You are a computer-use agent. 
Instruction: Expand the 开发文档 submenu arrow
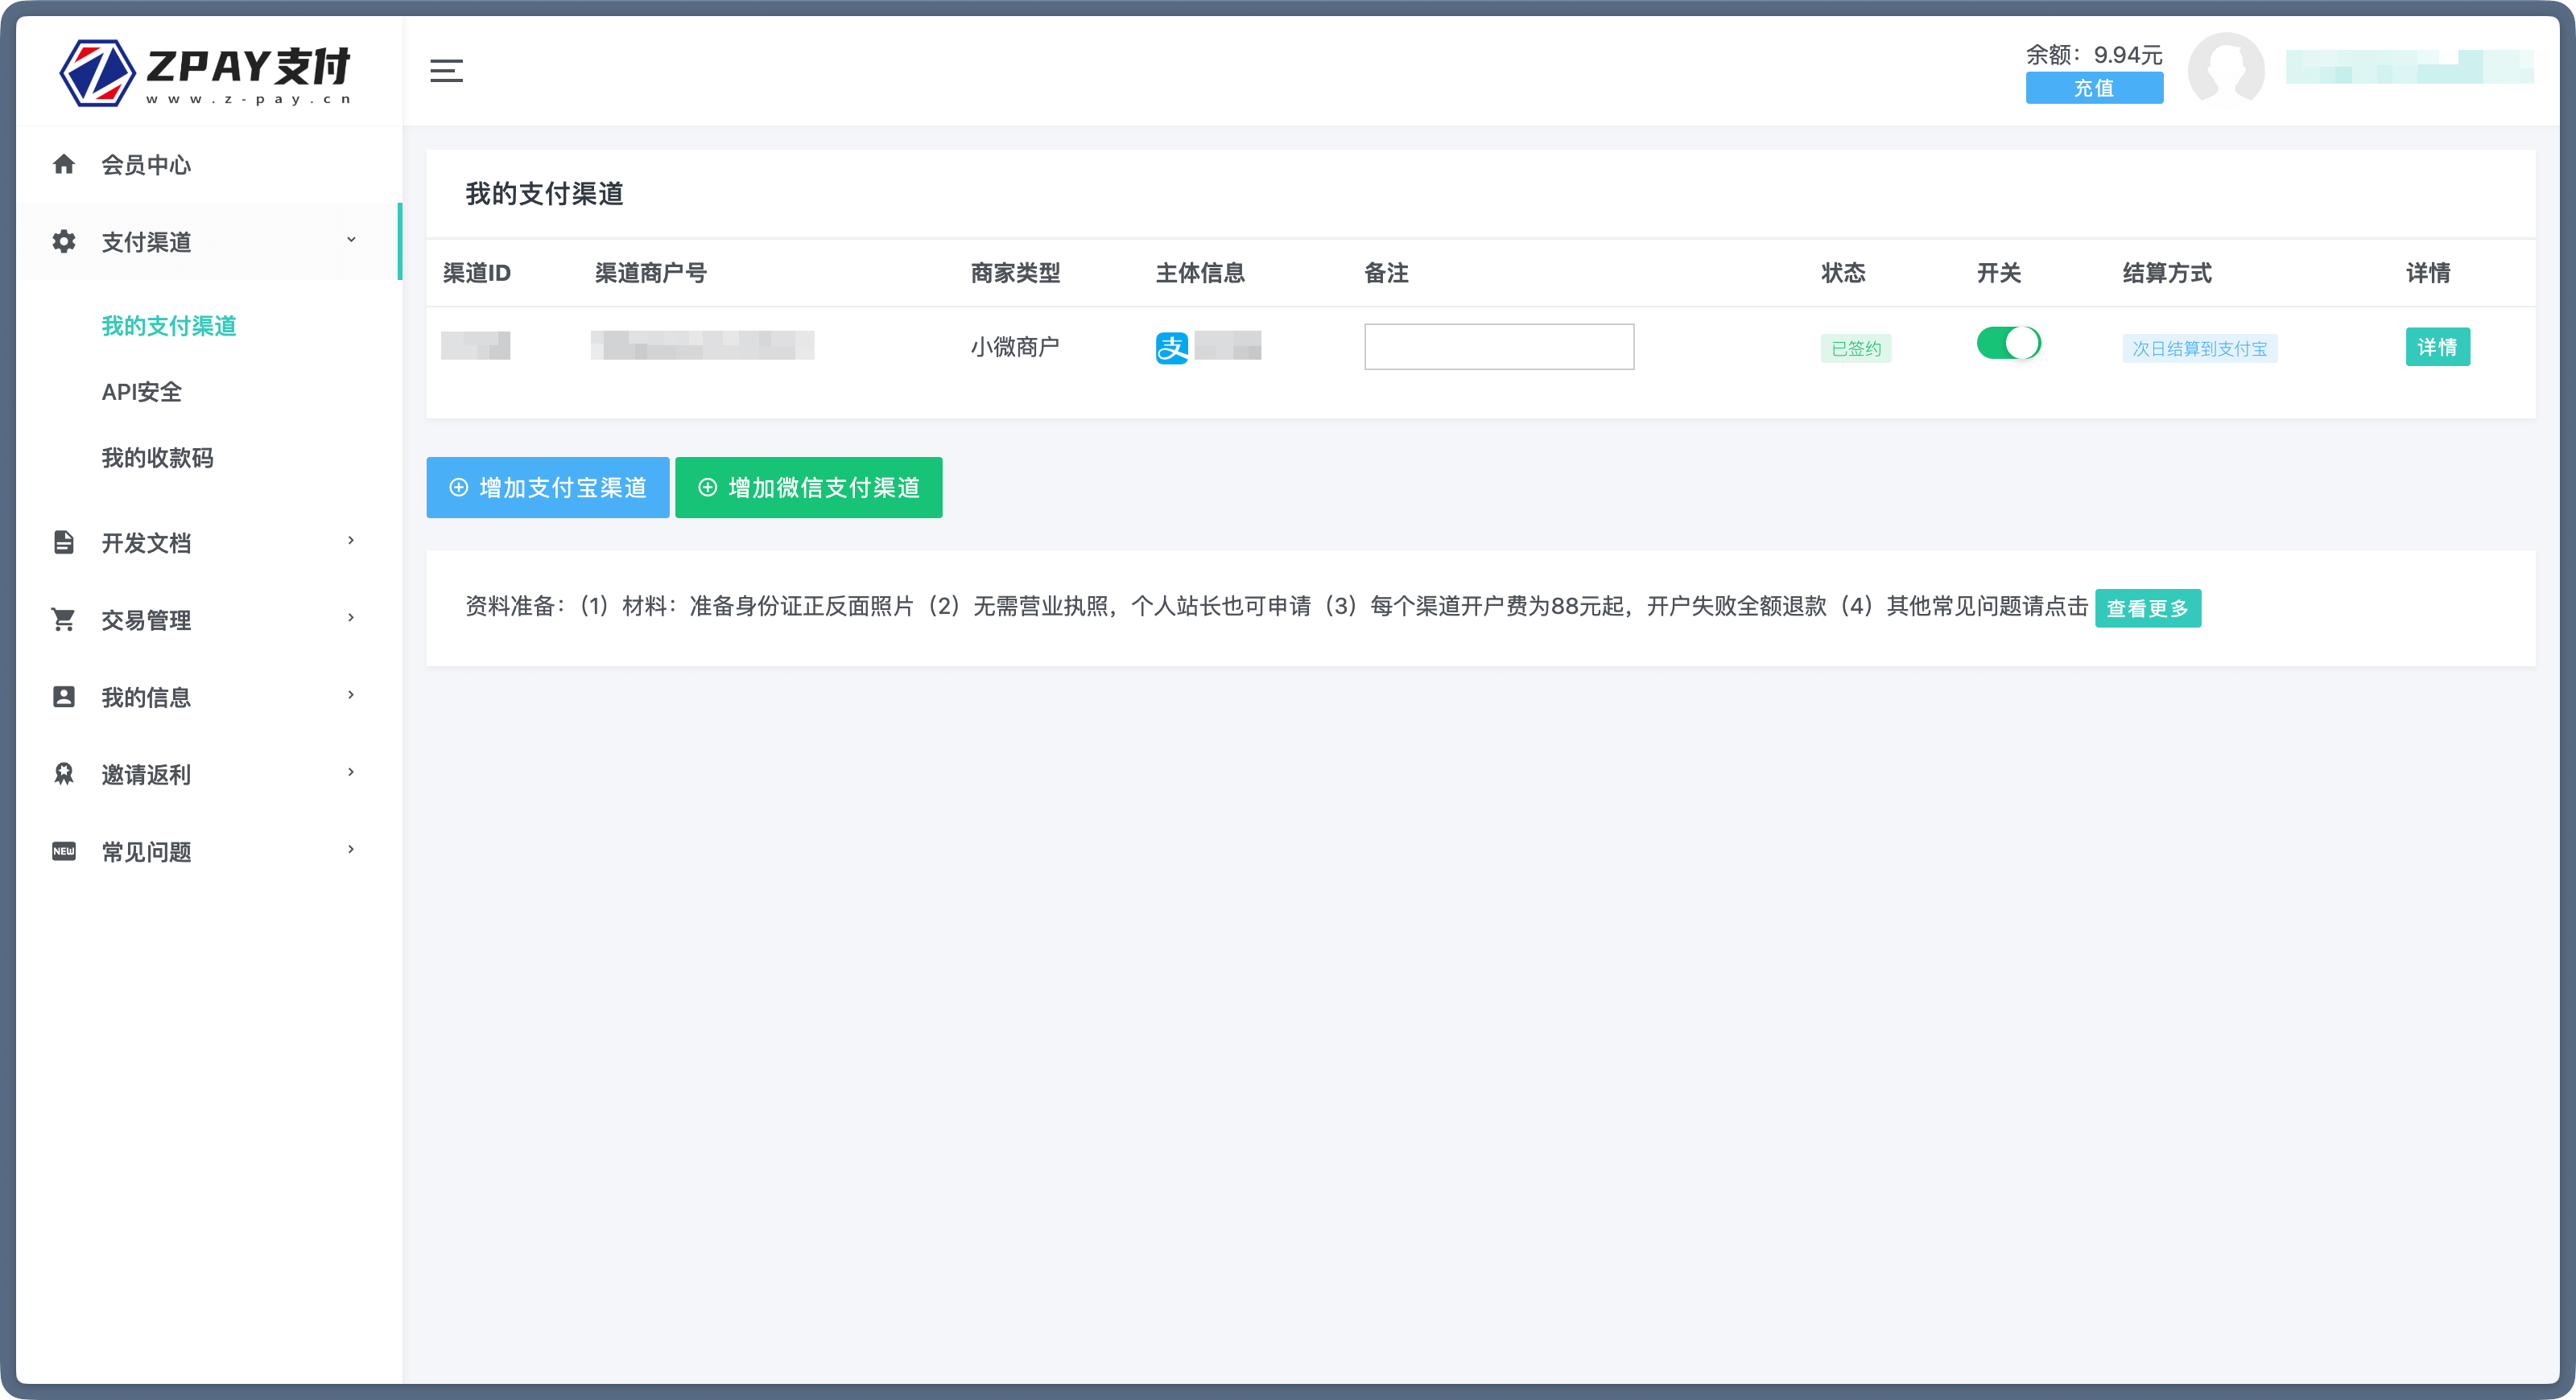click(351, 541)
